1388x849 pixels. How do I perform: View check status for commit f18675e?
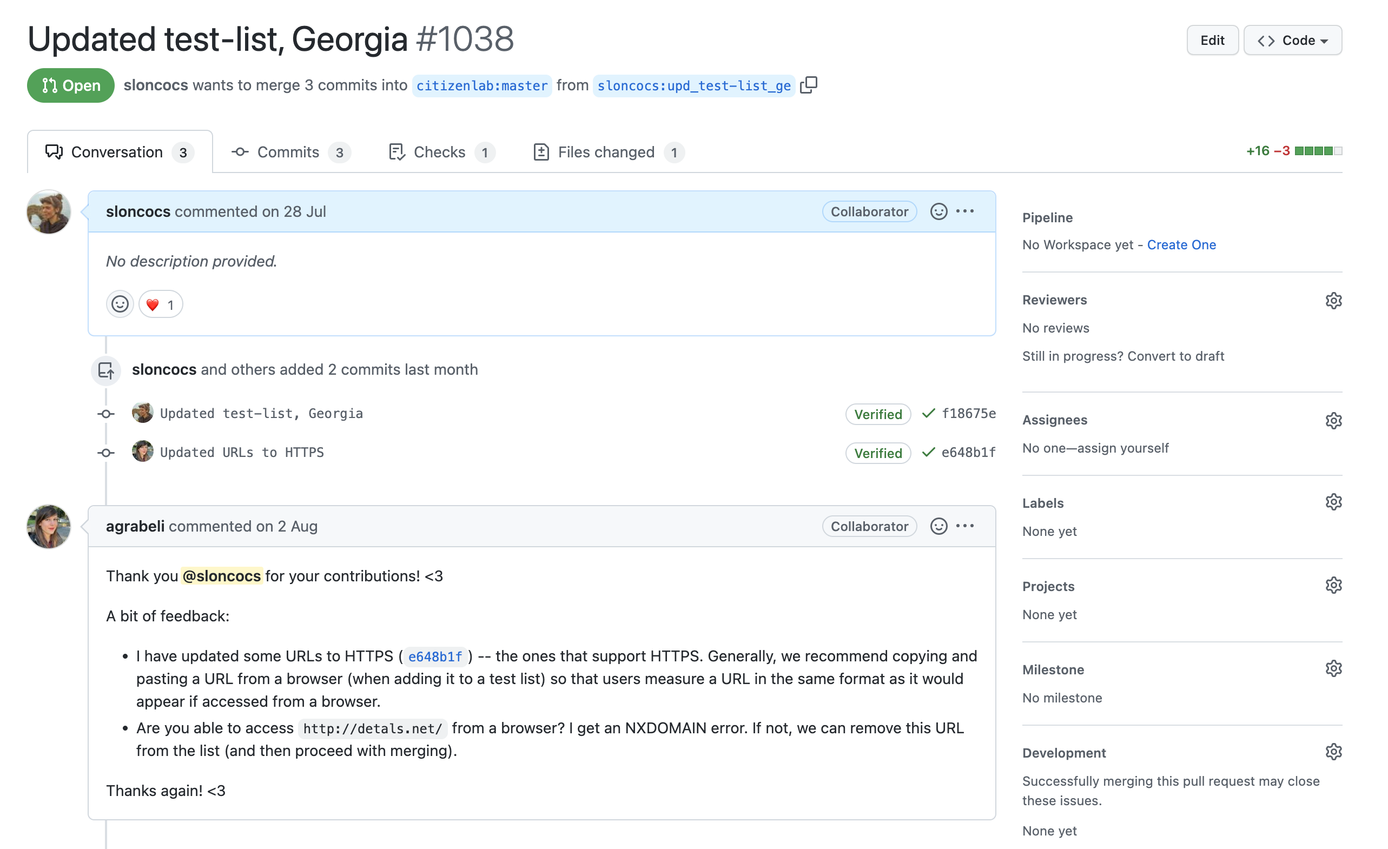pos(928,414)
